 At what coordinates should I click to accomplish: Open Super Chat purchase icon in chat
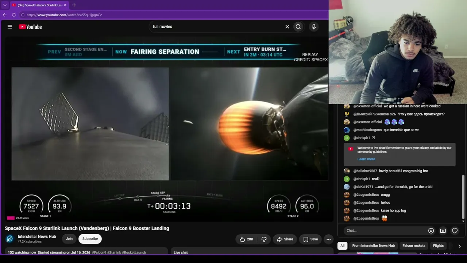tap(443, 231)
